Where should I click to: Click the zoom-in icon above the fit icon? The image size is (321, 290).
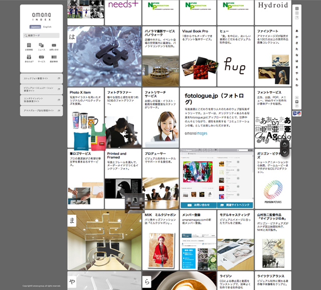coord(297,97)
